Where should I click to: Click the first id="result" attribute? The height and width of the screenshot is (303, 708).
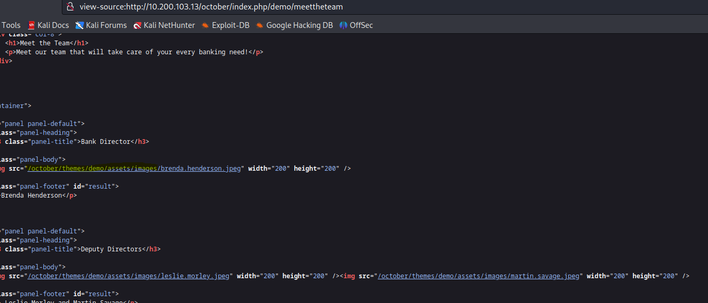[x=98, y=187]
